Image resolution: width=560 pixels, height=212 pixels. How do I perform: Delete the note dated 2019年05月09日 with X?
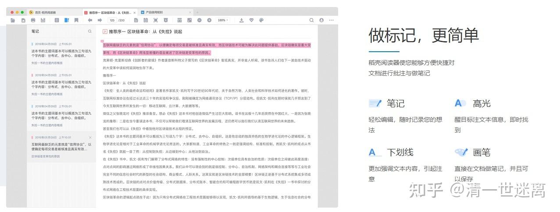tap(90, 138)
